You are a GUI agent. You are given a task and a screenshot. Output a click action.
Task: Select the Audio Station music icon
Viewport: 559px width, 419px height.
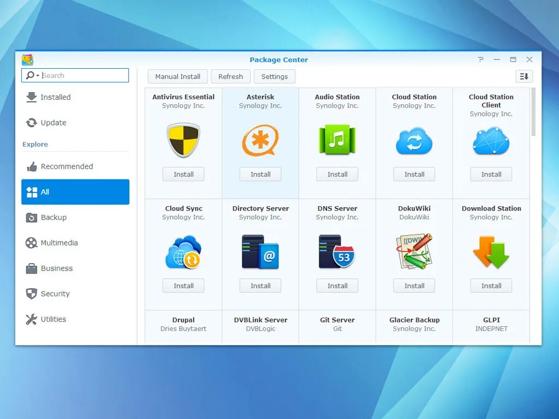click(337, 140)
